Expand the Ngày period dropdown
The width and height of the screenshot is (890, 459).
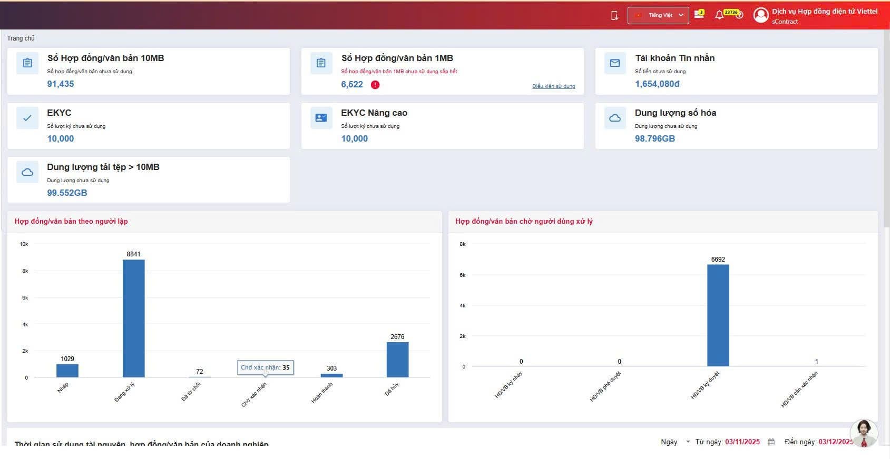676,442
